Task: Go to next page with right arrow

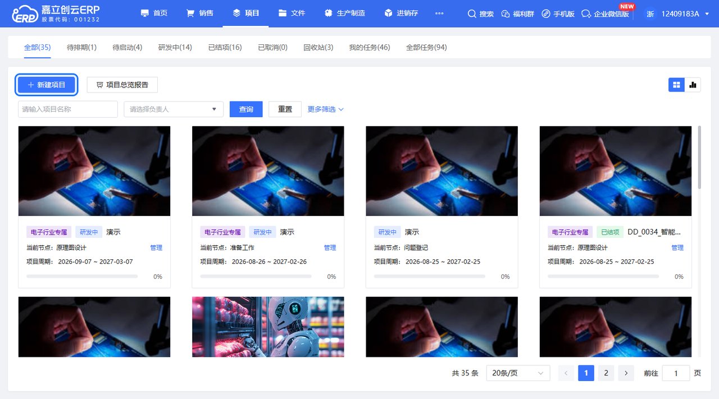Action: click(626, 373)
